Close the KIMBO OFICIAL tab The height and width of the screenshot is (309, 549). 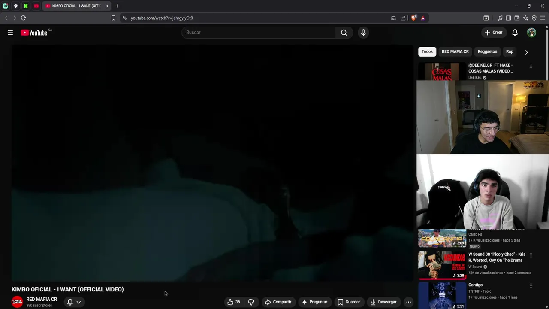(106, 6)
